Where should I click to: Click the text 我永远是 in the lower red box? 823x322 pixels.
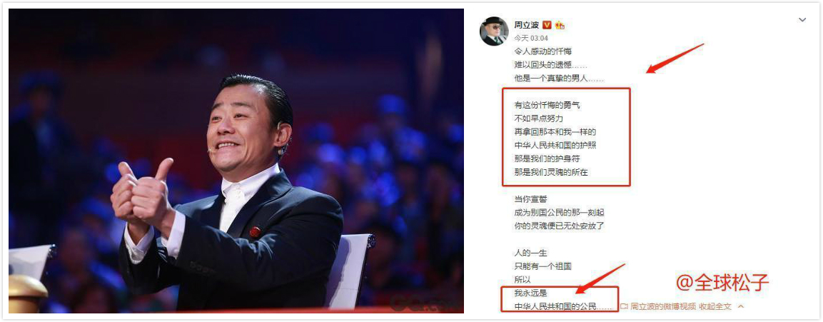tap(530, 293)
